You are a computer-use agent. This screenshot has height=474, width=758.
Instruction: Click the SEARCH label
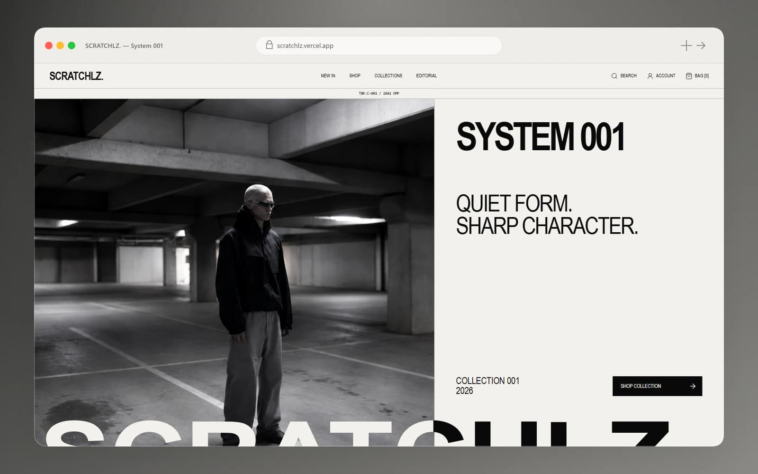pyautogui.click(x=628, y=76)
